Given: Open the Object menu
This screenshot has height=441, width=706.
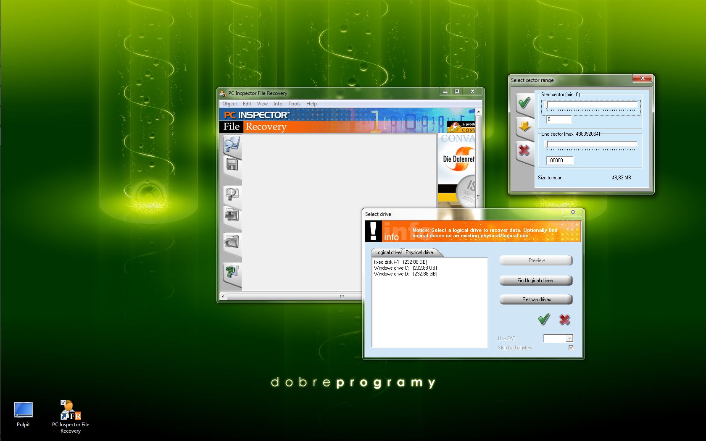Looking at the screenshot, I should (x=229, y=104).
